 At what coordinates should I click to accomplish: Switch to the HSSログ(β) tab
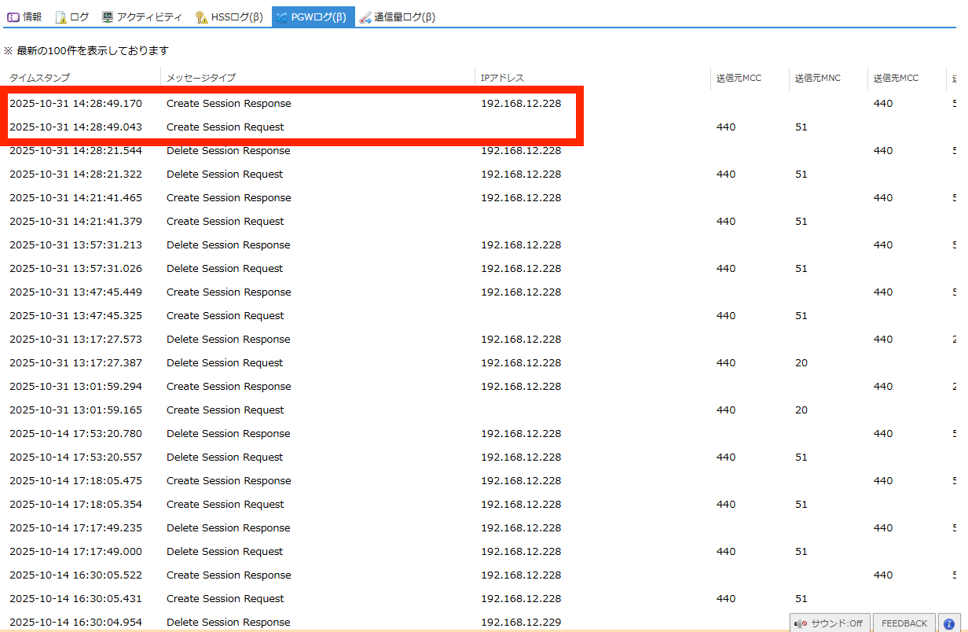point(236,17)
